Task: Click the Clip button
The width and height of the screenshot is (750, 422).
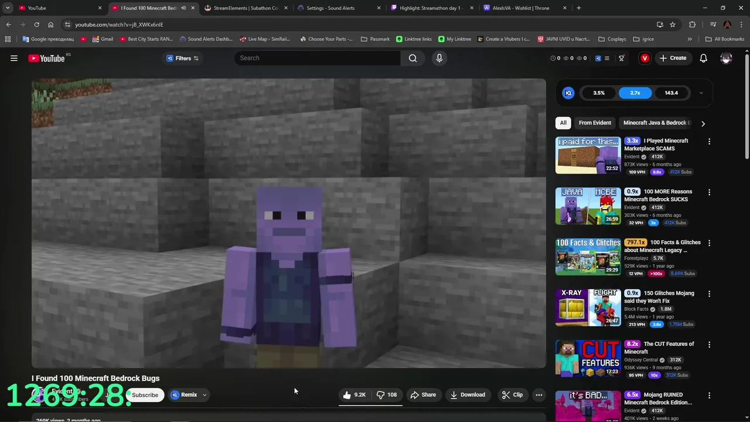Action: pos(512,395)
